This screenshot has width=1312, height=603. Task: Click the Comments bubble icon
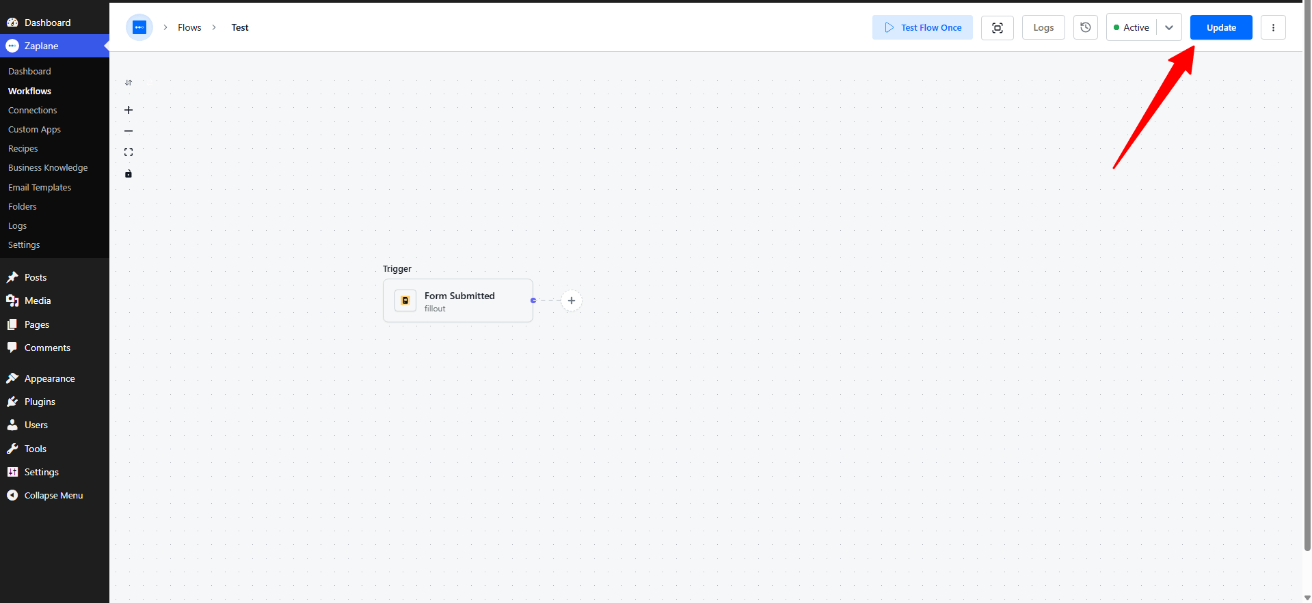tap(12, 348)
